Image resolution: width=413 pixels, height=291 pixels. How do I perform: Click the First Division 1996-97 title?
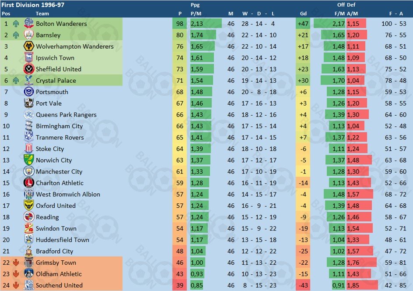tap(33, 5)
